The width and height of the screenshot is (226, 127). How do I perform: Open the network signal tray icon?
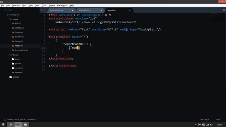pos(207,125)
